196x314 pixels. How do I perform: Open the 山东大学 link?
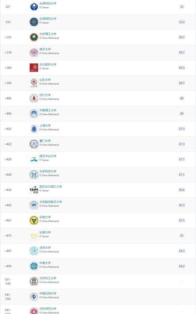tap(45, 80)
